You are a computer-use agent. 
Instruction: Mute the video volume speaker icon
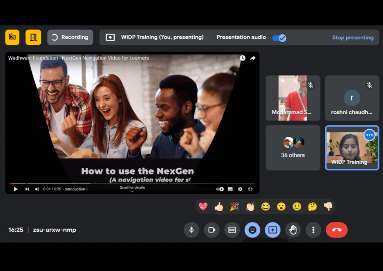click(x=37, y=189)
